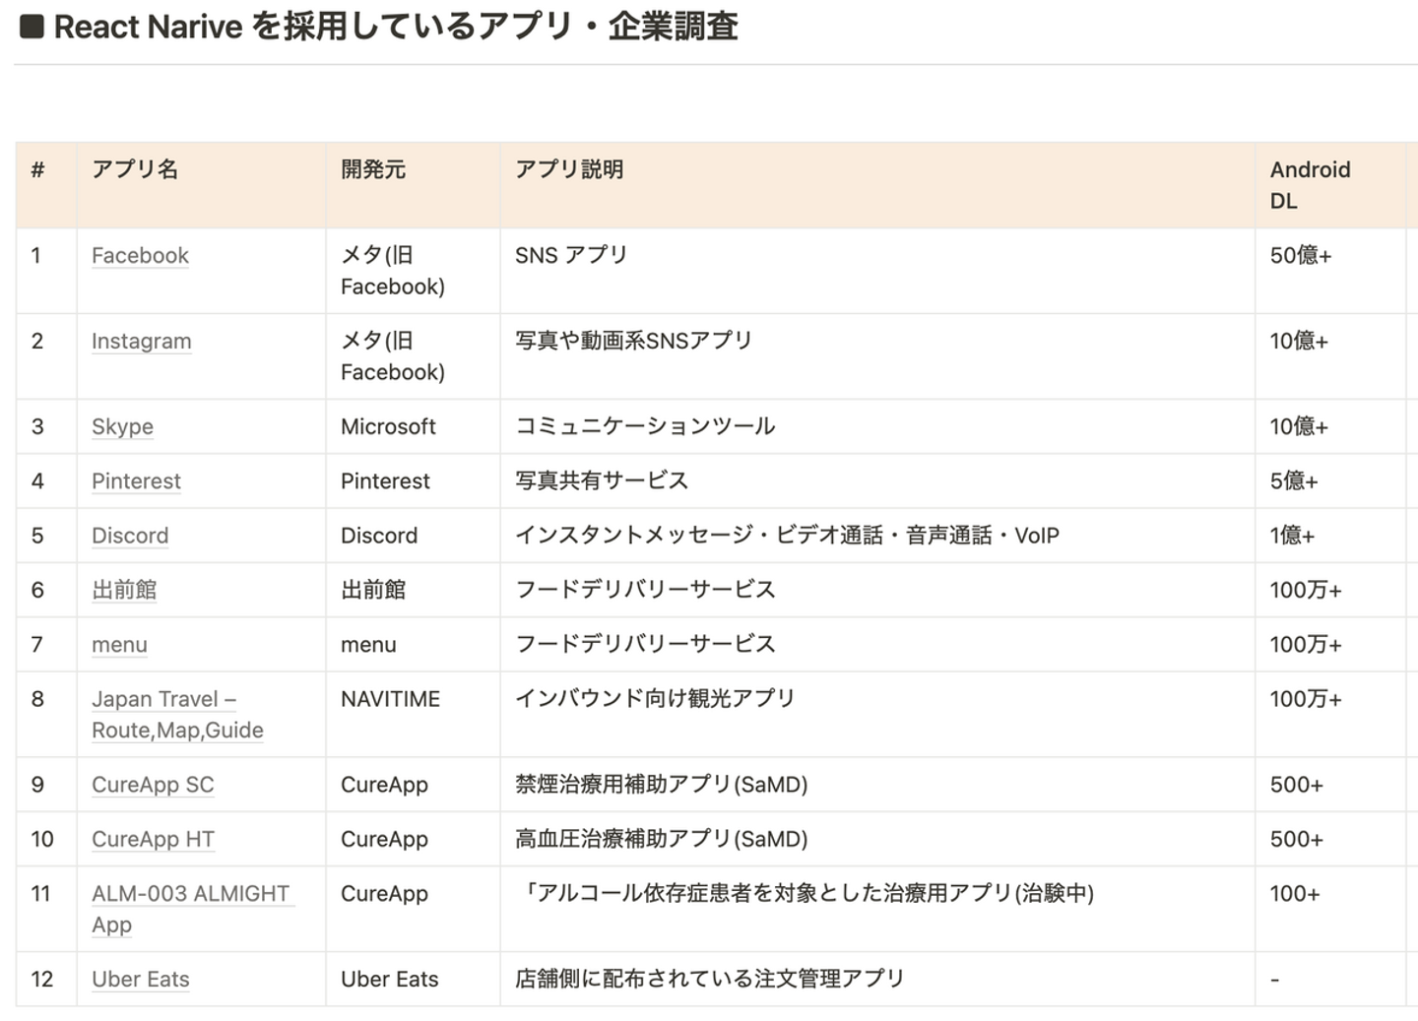
Task: Open the CureApp SC link
Action: [x=153, y=786]
